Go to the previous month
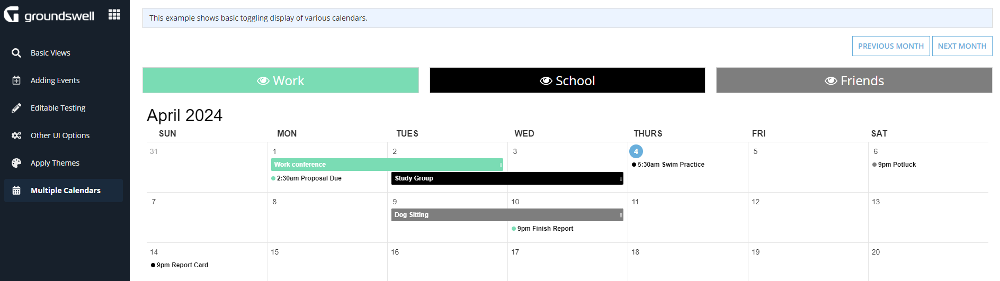 (891, 46)
